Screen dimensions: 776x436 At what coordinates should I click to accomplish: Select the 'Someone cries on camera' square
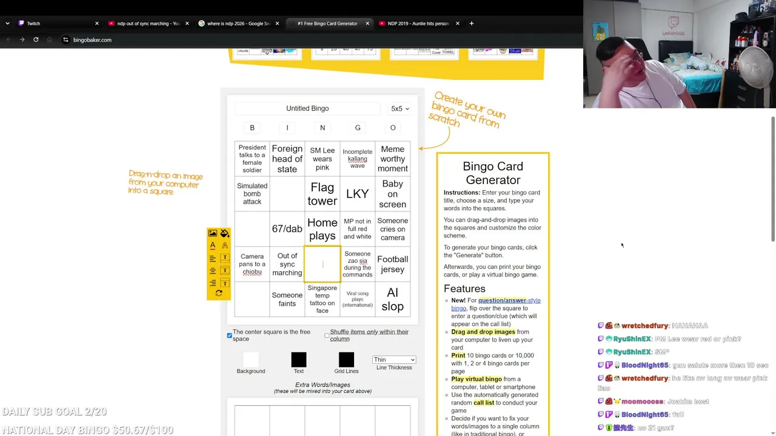[393, 229]
